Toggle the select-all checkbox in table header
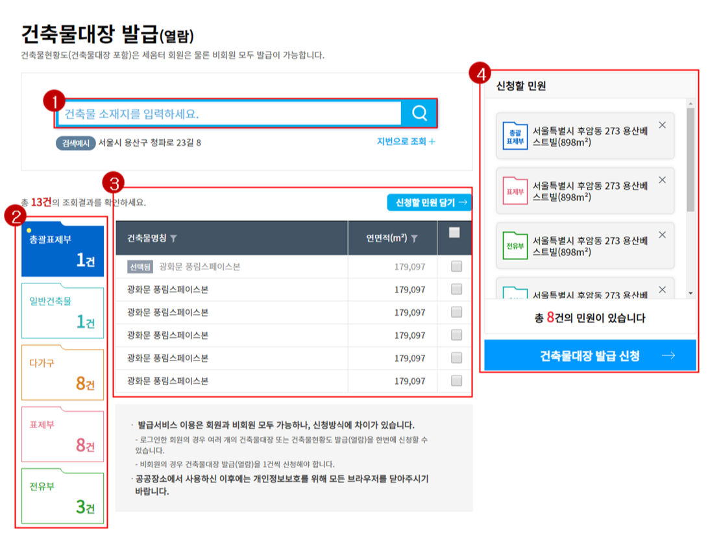 tap(454, 233)
